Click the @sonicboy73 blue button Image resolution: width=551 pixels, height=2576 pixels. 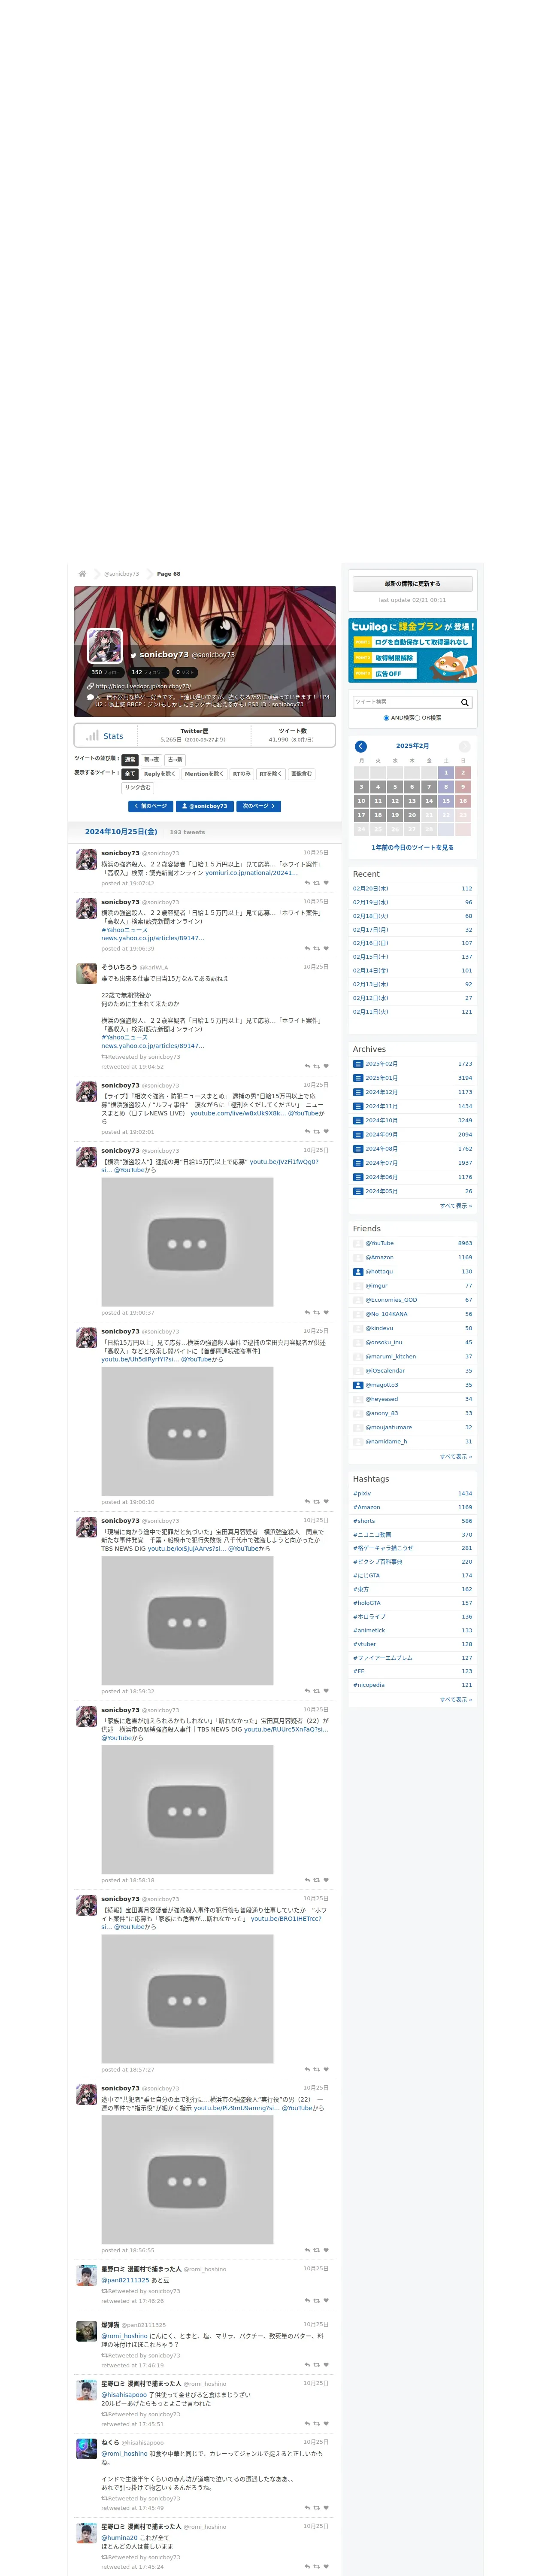[x=205, y=806]
